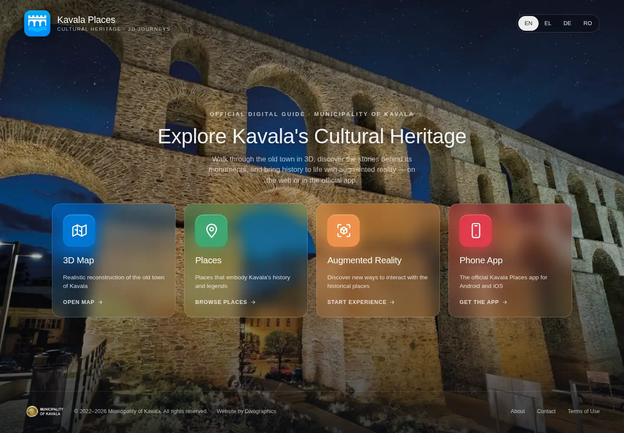
Task: Click the Phone App card title
Action: coord(481,260)
